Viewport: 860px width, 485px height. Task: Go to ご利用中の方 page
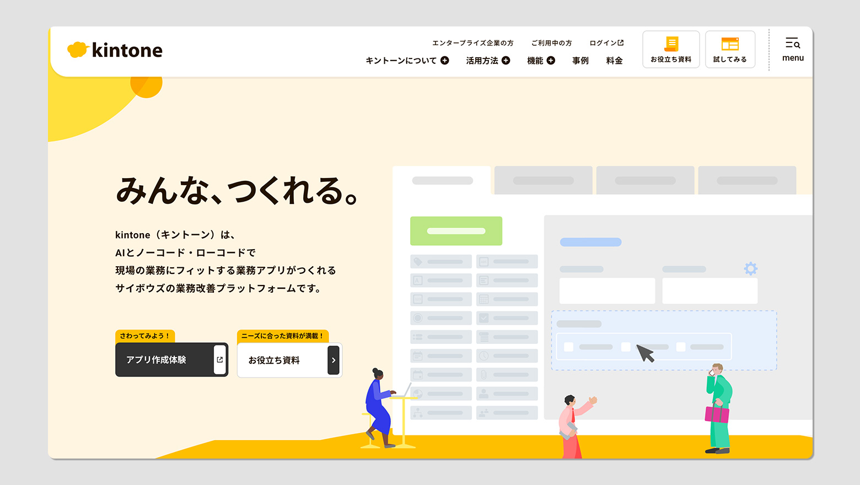(x=552, y=43)
